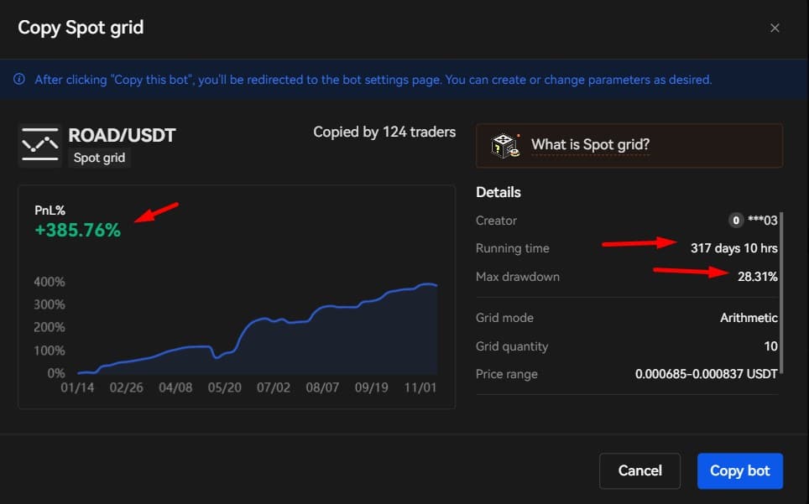Click the mystery box icon beside the help link
The image size is (809, 504).
[x=504, y=145]
